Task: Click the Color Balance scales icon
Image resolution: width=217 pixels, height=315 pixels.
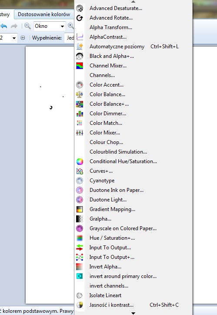Action: click(80, 94)
